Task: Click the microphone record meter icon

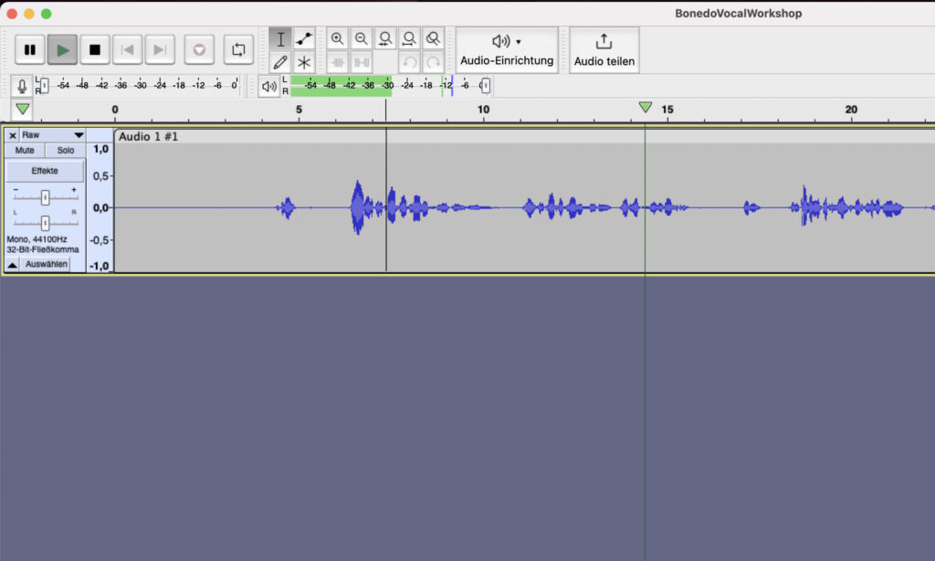Action: point(22,86)
